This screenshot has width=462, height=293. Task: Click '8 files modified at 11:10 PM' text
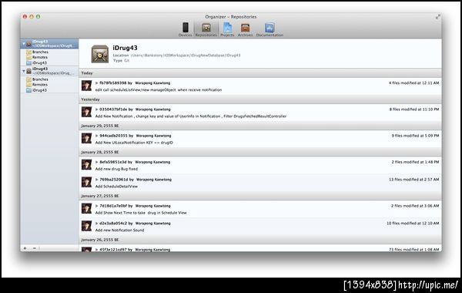coord(414,109)
